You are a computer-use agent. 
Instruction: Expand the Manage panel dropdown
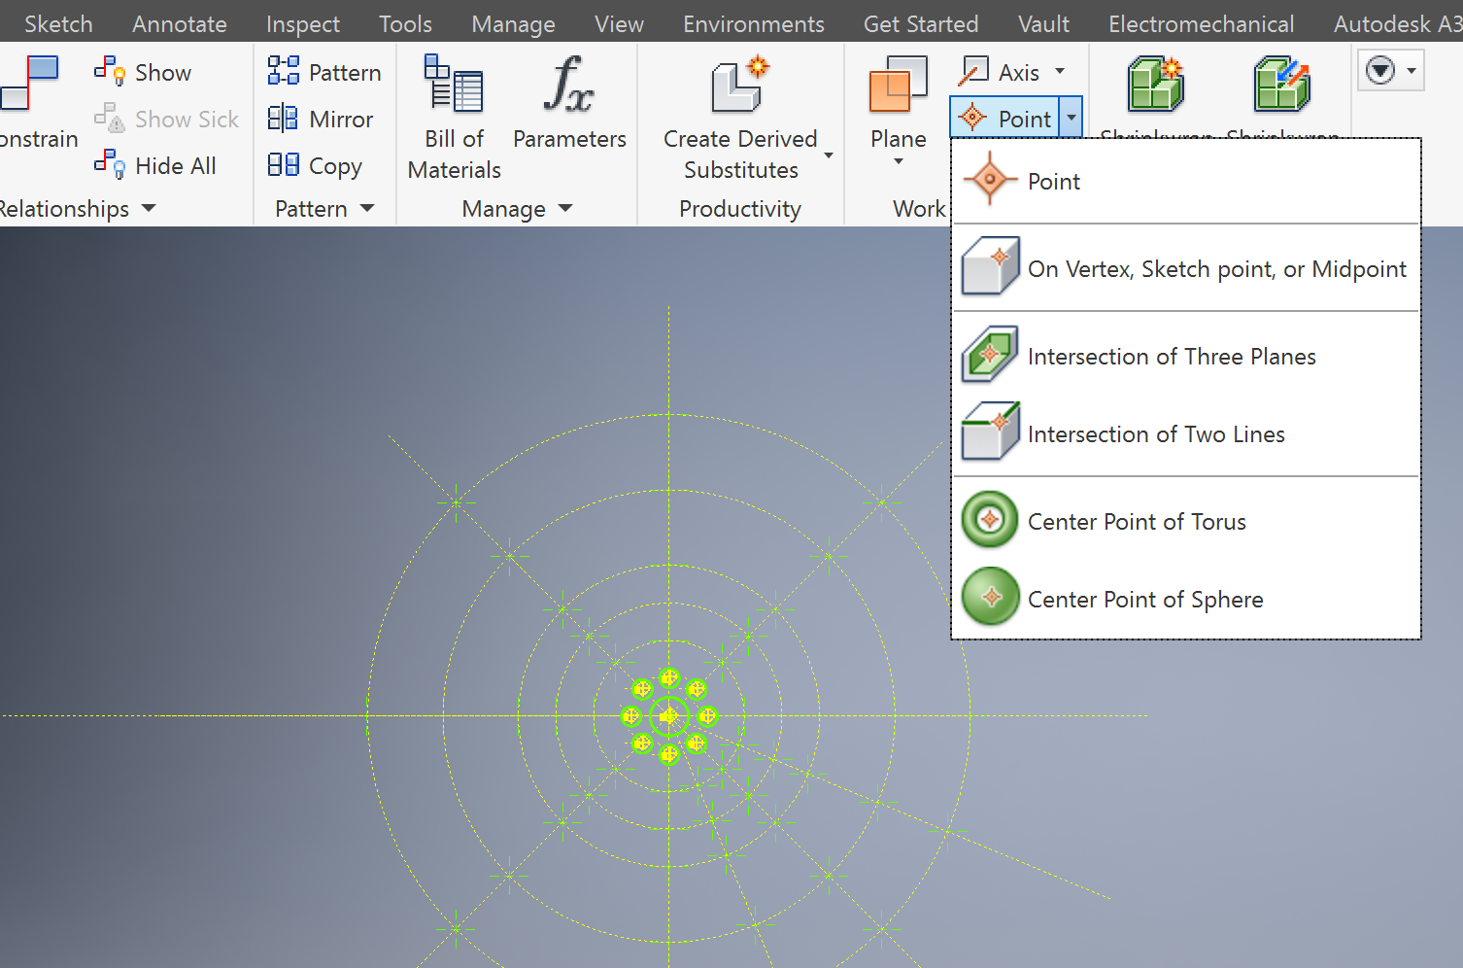(x=565, y=208)
